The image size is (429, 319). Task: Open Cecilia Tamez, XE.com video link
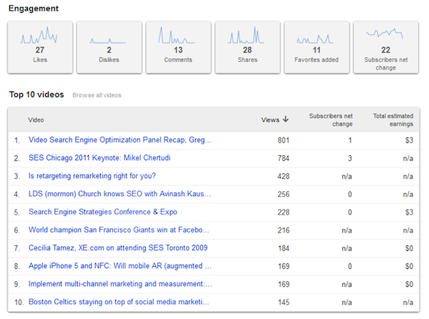[118, 248]
